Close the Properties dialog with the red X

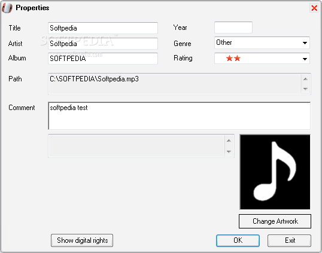click(314, 8)
